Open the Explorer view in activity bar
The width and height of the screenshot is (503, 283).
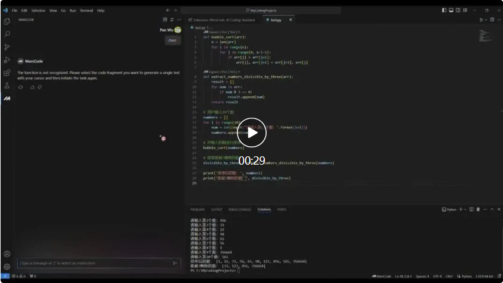tap(7, 21)
